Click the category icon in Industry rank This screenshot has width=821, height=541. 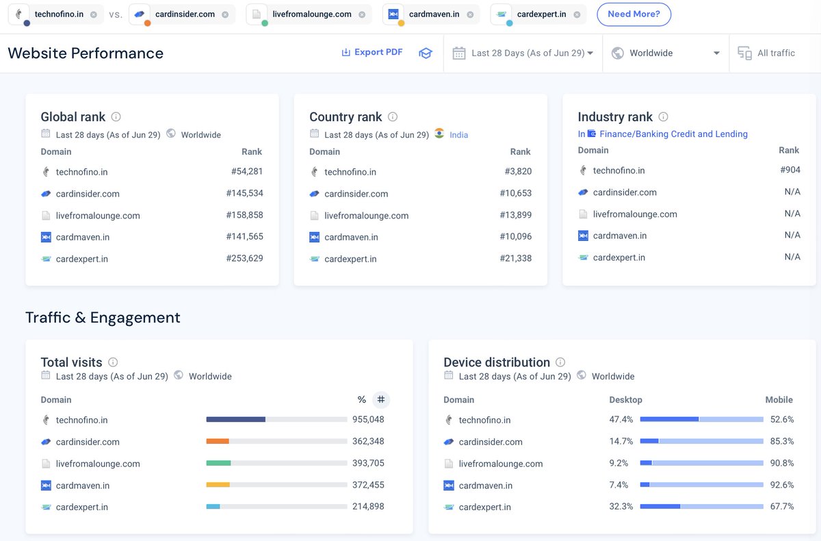592,134
